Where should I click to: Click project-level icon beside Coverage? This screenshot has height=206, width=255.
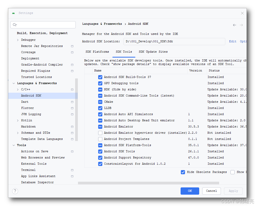(x=72, y=52)
